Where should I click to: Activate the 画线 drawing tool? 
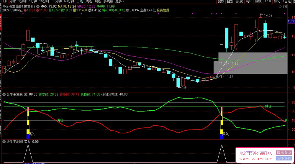(258, 1)
